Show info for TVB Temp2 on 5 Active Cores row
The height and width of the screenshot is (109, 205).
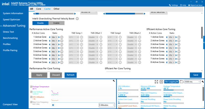(120, 52)
